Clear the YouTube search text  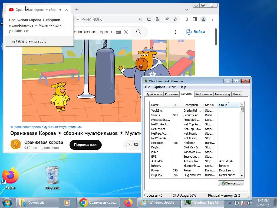[126, 32]
